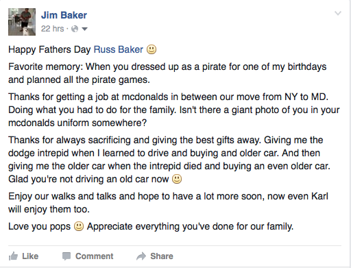Open Jim Baker's profile picture thumbnail
This screenshot has height=268, width=351.
pos(22,22)
